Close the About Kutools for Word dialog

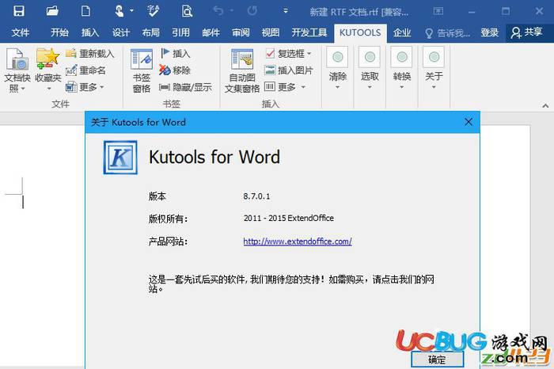point(469,122)
